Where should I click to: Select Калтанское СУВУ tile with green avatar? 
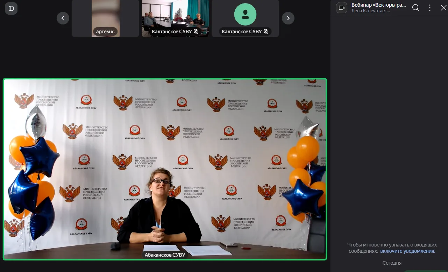point(245,19)
